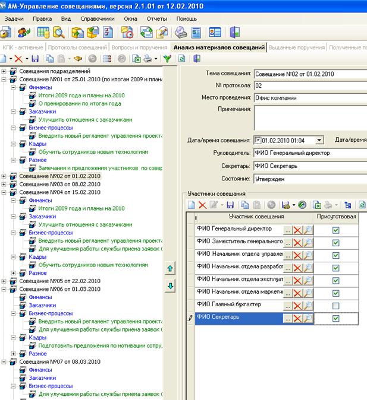The height and width of the screenshot is (400, 367).
Task: Expand the Совещание №05 от 22.02.2010 node
Action: coord(5,281)
